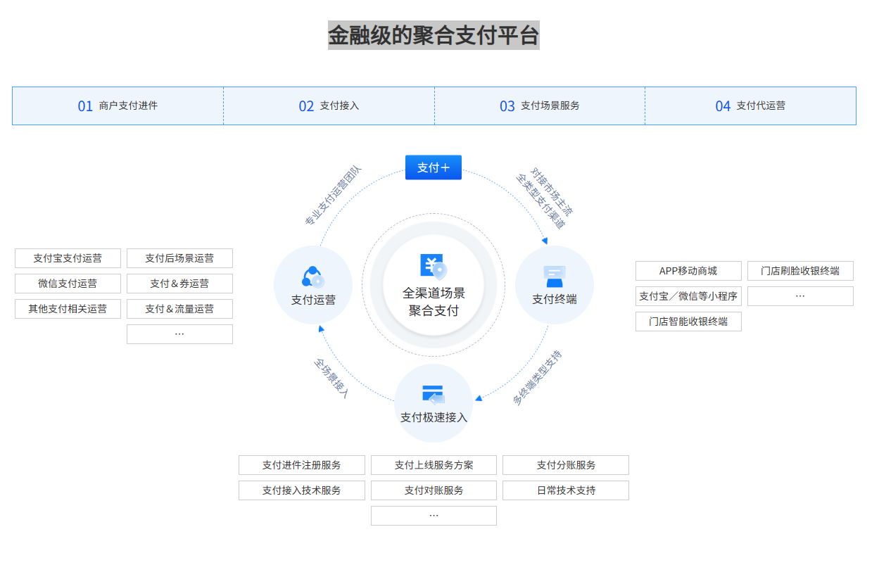Click the 日常技术支持 box
The image size is (879, 565).
[566, 490]
